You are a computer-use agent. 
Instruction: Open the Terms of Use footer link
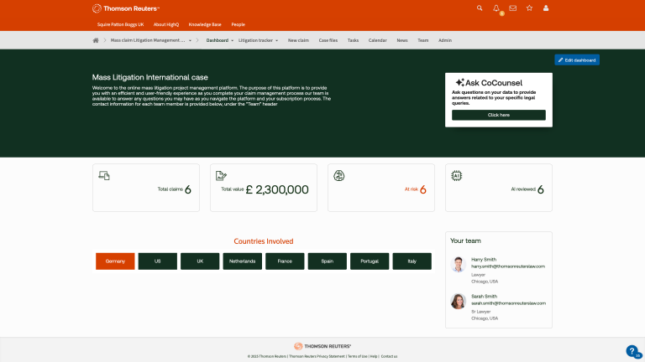point(358,356)
